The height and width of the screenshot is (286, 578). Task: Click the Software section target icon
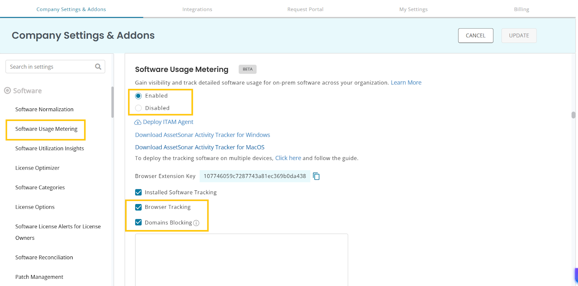tap(7, 91)
